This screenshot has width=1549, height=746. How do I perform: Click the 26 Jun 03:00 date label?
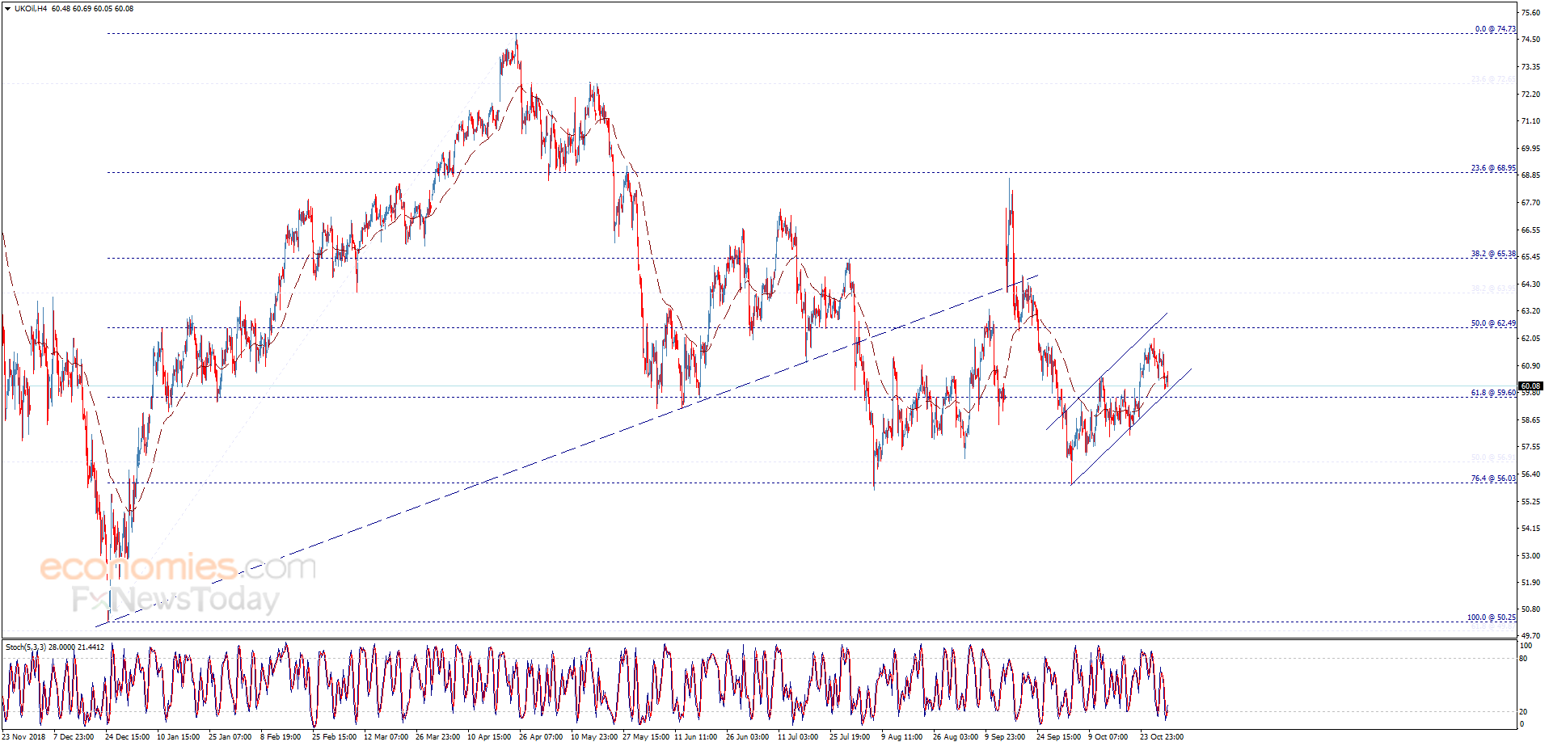tap(748, 736)
